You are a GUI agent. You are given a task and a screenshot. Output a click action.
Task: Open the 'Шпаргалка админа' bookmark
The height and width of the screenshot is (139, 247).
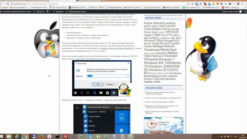coord(114,7)
